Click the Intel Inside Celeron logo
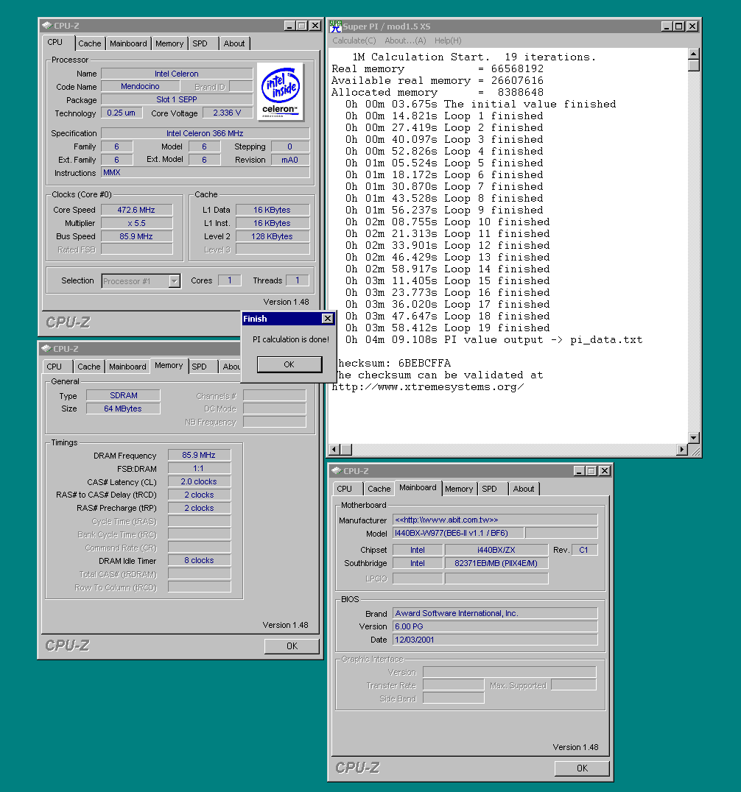 (x=281, y=92)
